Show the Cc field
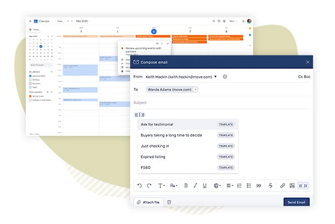 [300, 76]
